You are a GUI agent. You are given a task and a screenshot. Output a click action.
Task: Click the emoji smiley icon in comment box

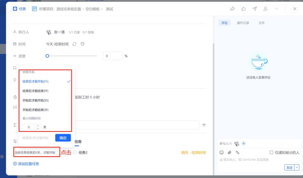tap(221, 152)
